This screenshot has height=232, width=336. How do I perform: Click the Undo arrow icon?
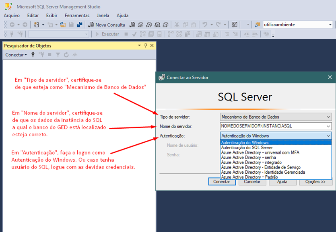(x=205, y=25)
